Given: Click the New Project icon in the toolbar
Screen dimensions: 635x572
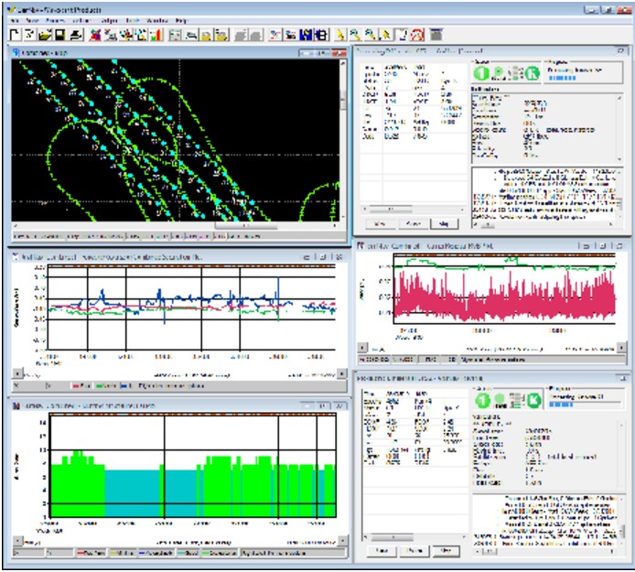Looking at the screenshot, I should [x=15, y=35].
